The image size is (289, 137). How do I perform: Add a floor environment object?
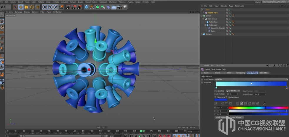pos(114,7)
